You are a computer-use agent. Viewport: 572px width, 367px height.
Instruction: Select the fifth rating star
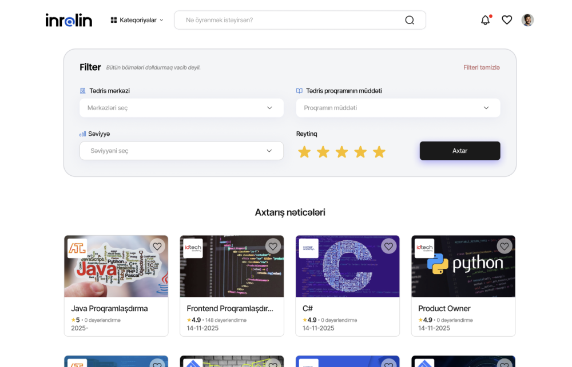[x=379, y=152]
